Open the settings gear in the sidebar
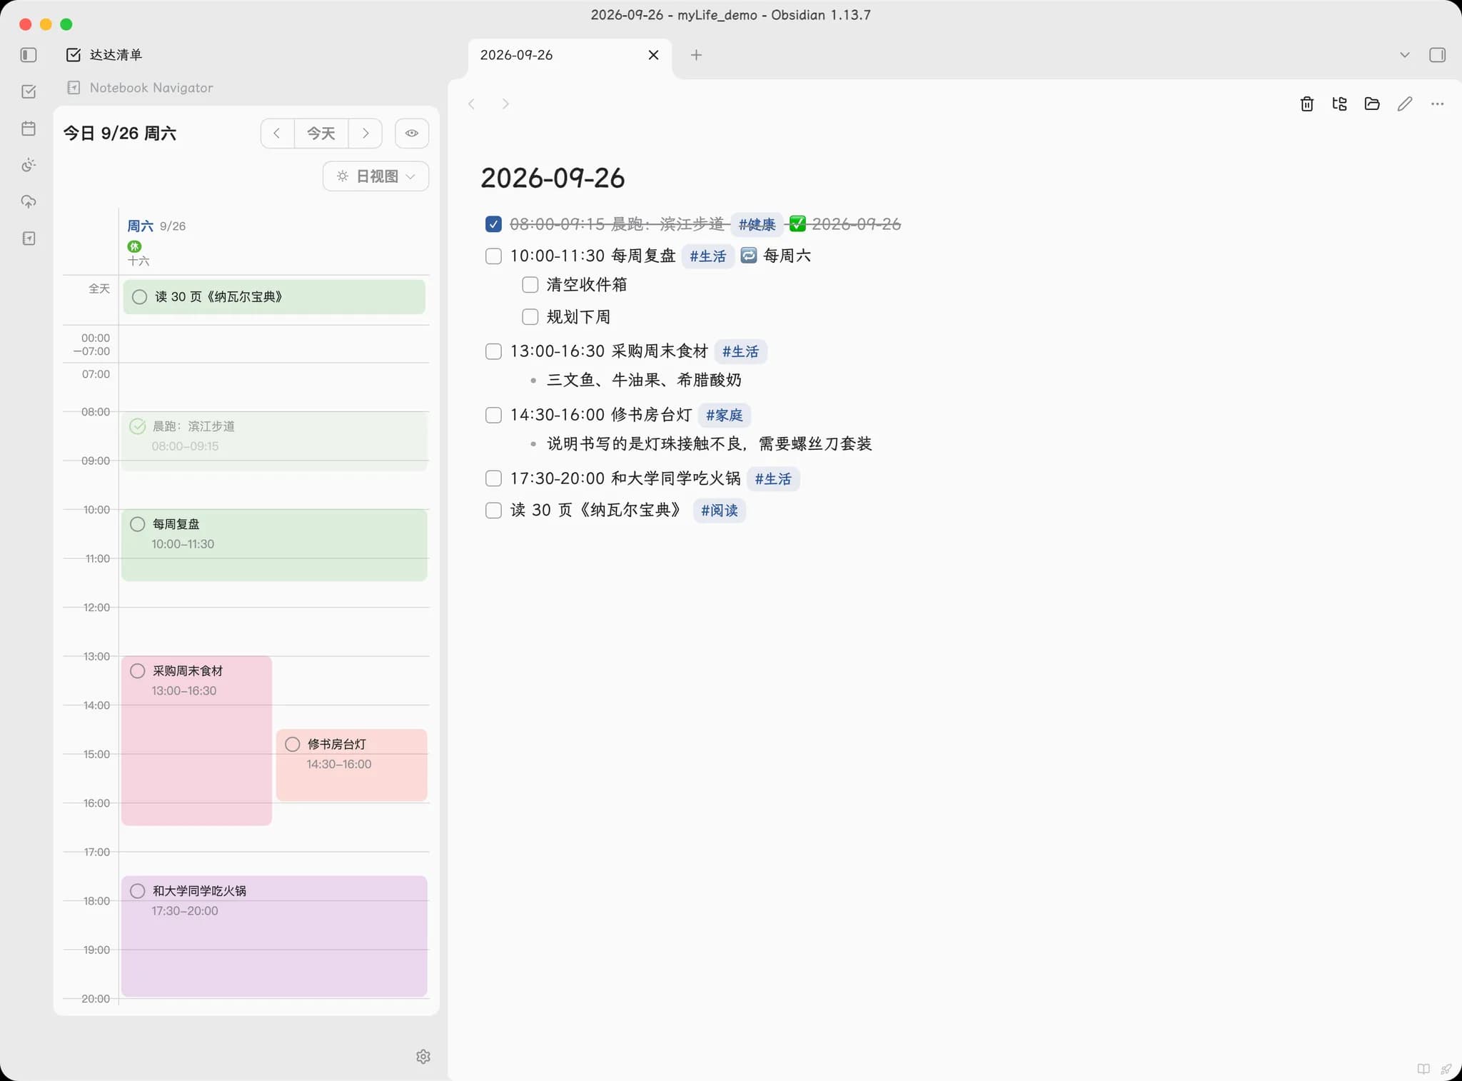The image size is (1462, 1081). tap(423, 1056)
